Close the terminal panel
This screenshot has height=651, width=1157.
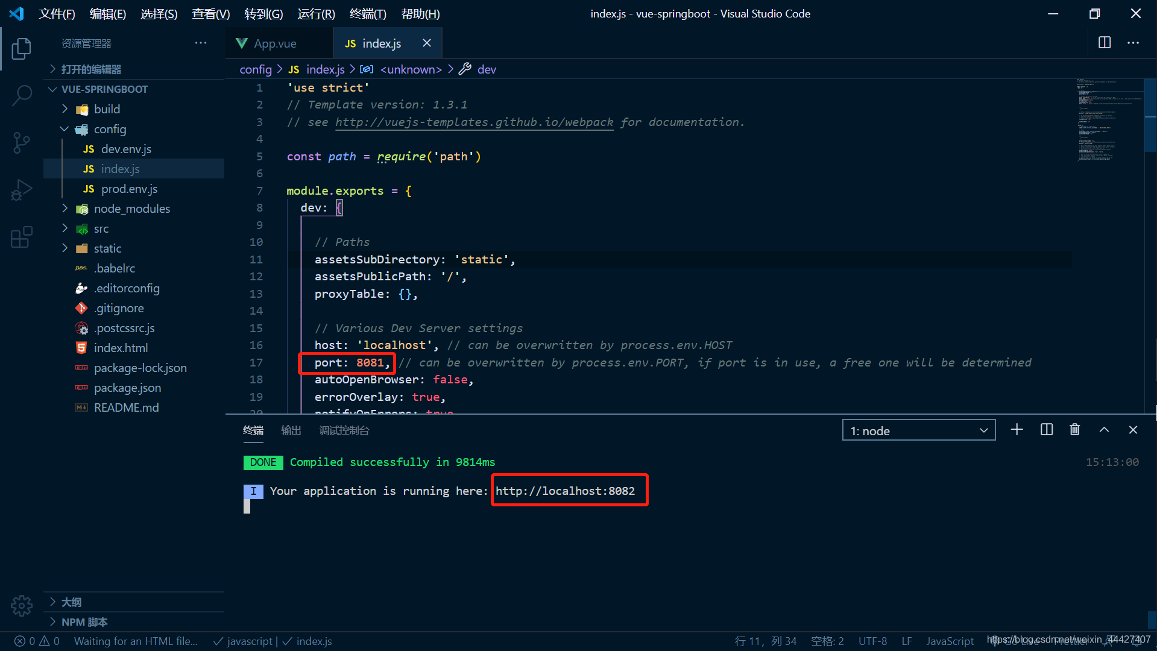coord(1133,430)
